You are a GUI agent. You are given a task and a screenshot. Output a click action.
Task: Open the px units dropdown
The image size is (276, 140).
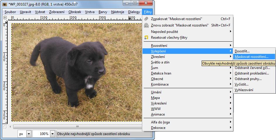[25, 134]
